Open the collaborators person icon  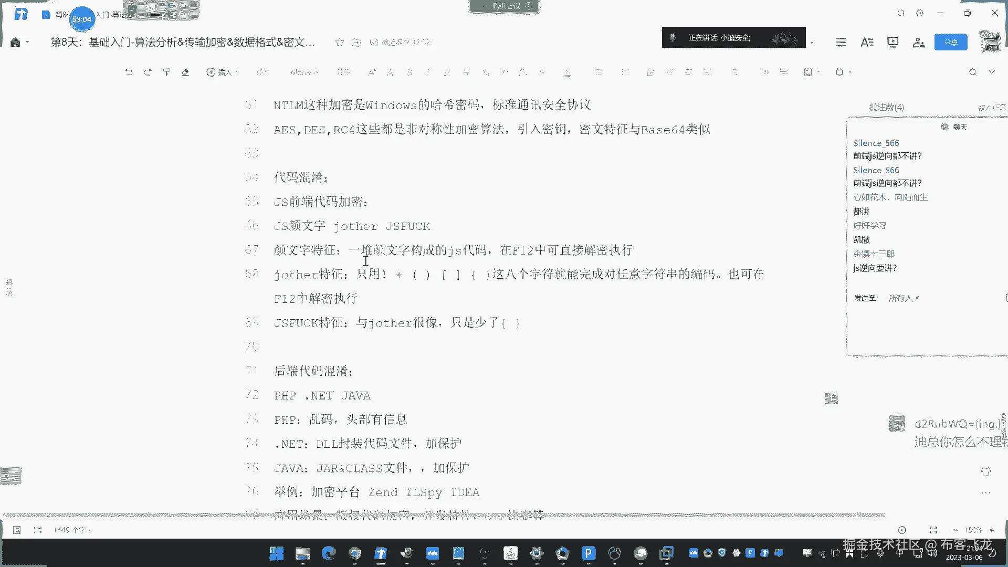[x=918, y=43]
